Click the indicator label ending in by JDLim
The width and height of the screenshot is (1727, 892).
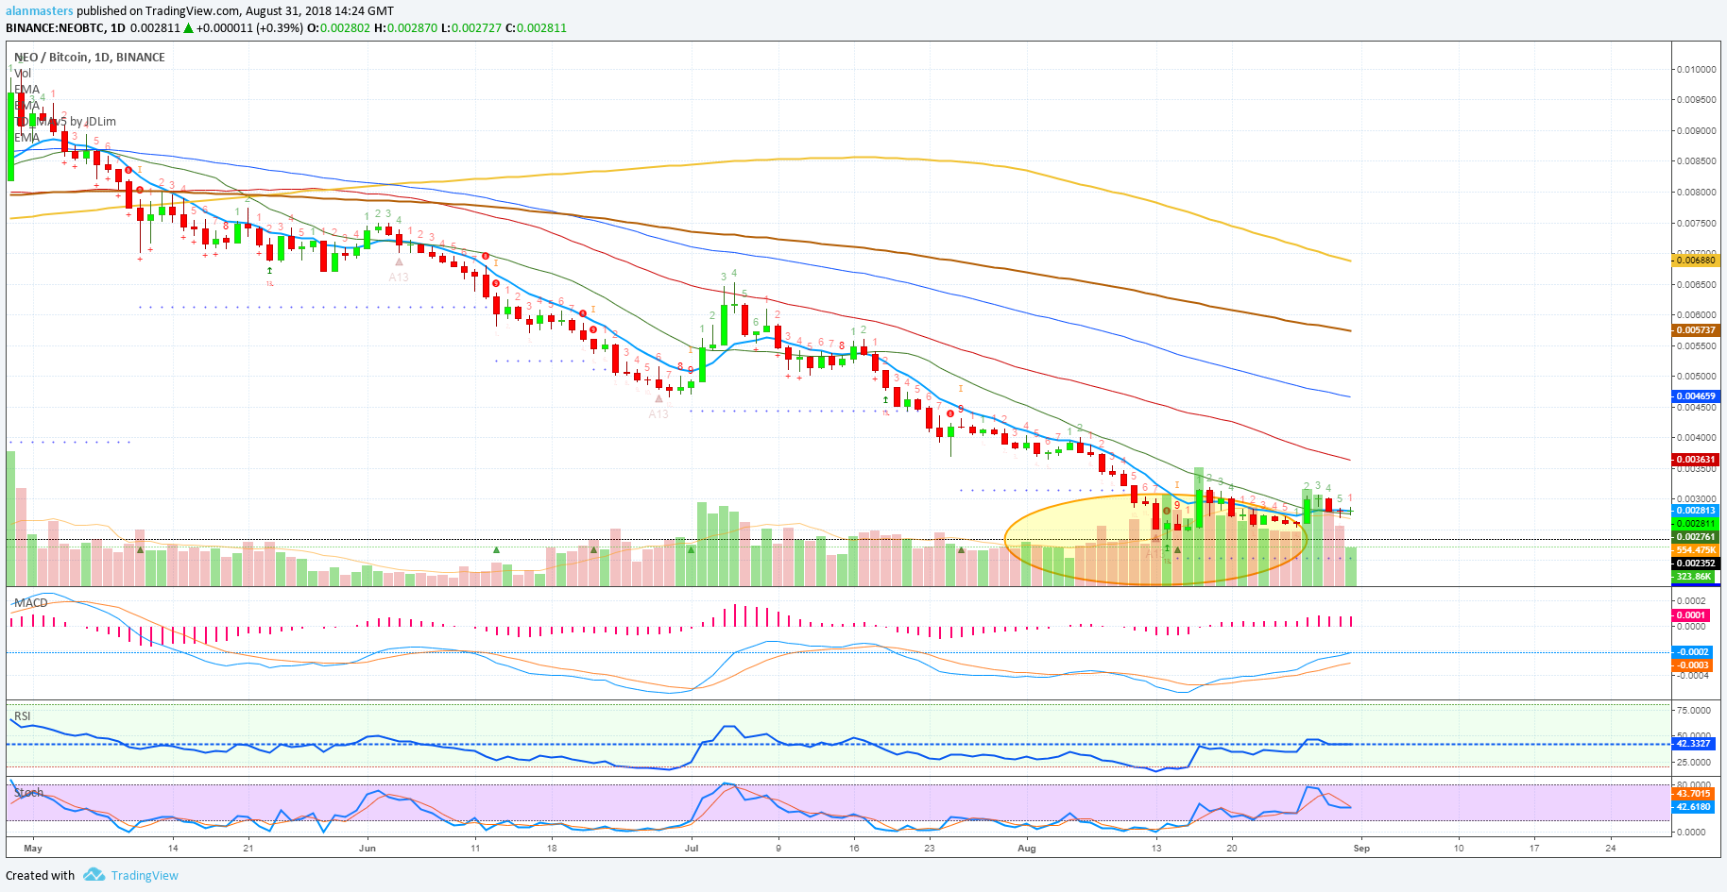[x=65, y=121]
